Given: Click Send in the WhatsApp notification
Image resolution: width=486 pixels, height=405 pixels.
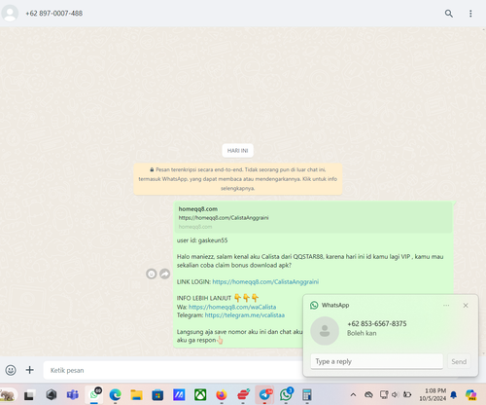Looking at the screenshot, I should [459, 361].
